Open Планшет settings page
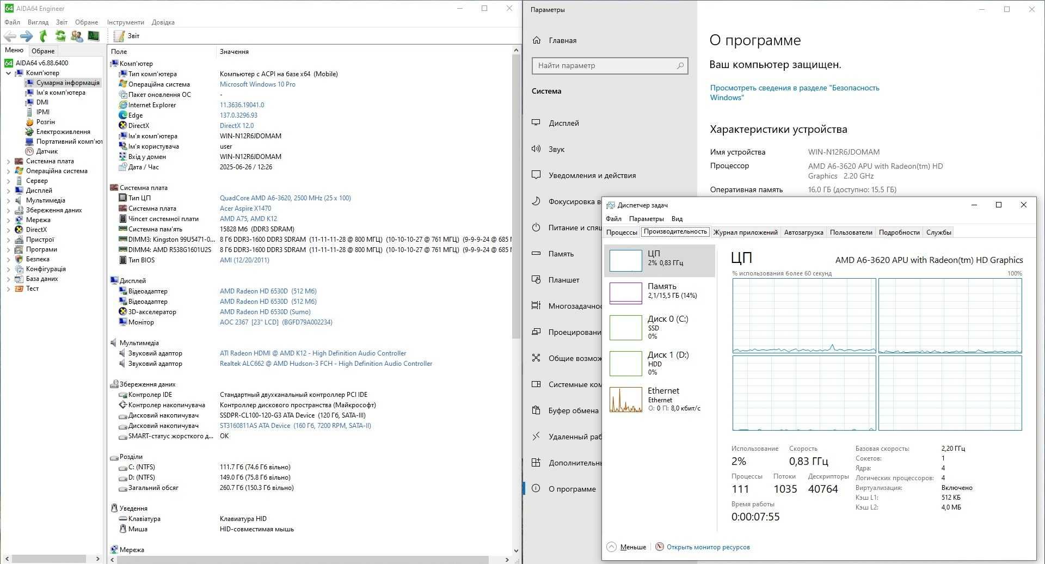This screenshot has width=1045, height=564. [564, 280]
